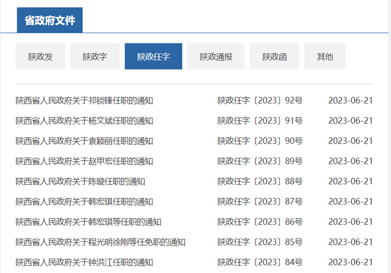Click the active 陕政任字 tab

point(153,56)
